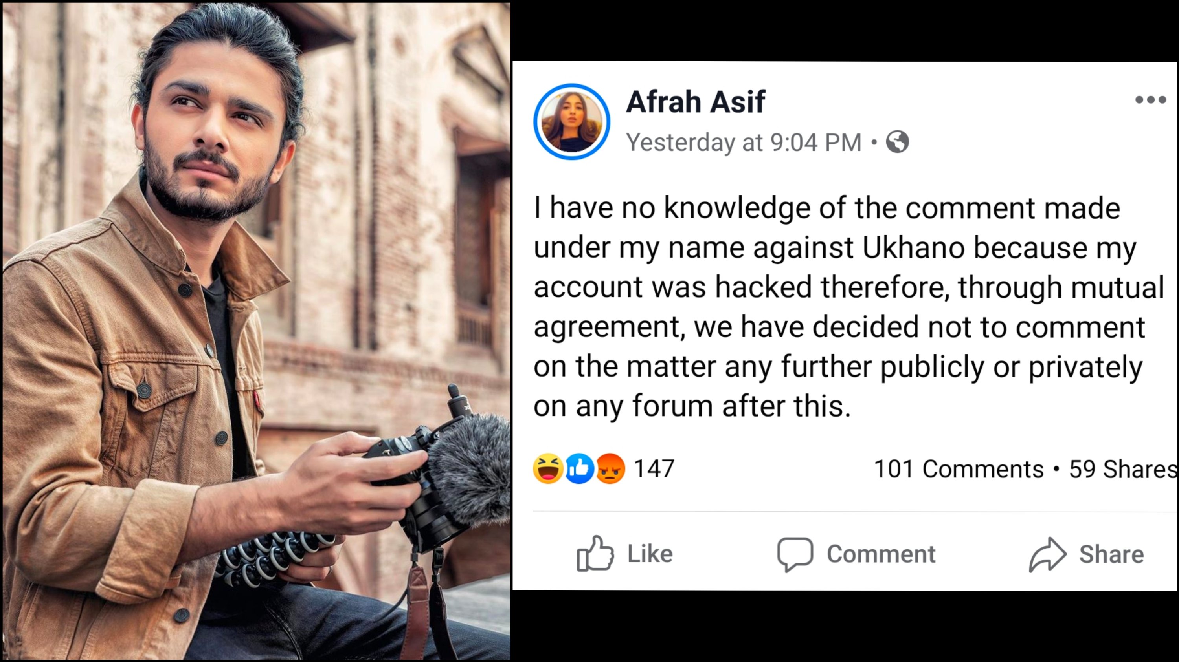Click the post's last line "on any forum after this."
This screenshot has height=662, width=1179.
click(x=692, y=406)
